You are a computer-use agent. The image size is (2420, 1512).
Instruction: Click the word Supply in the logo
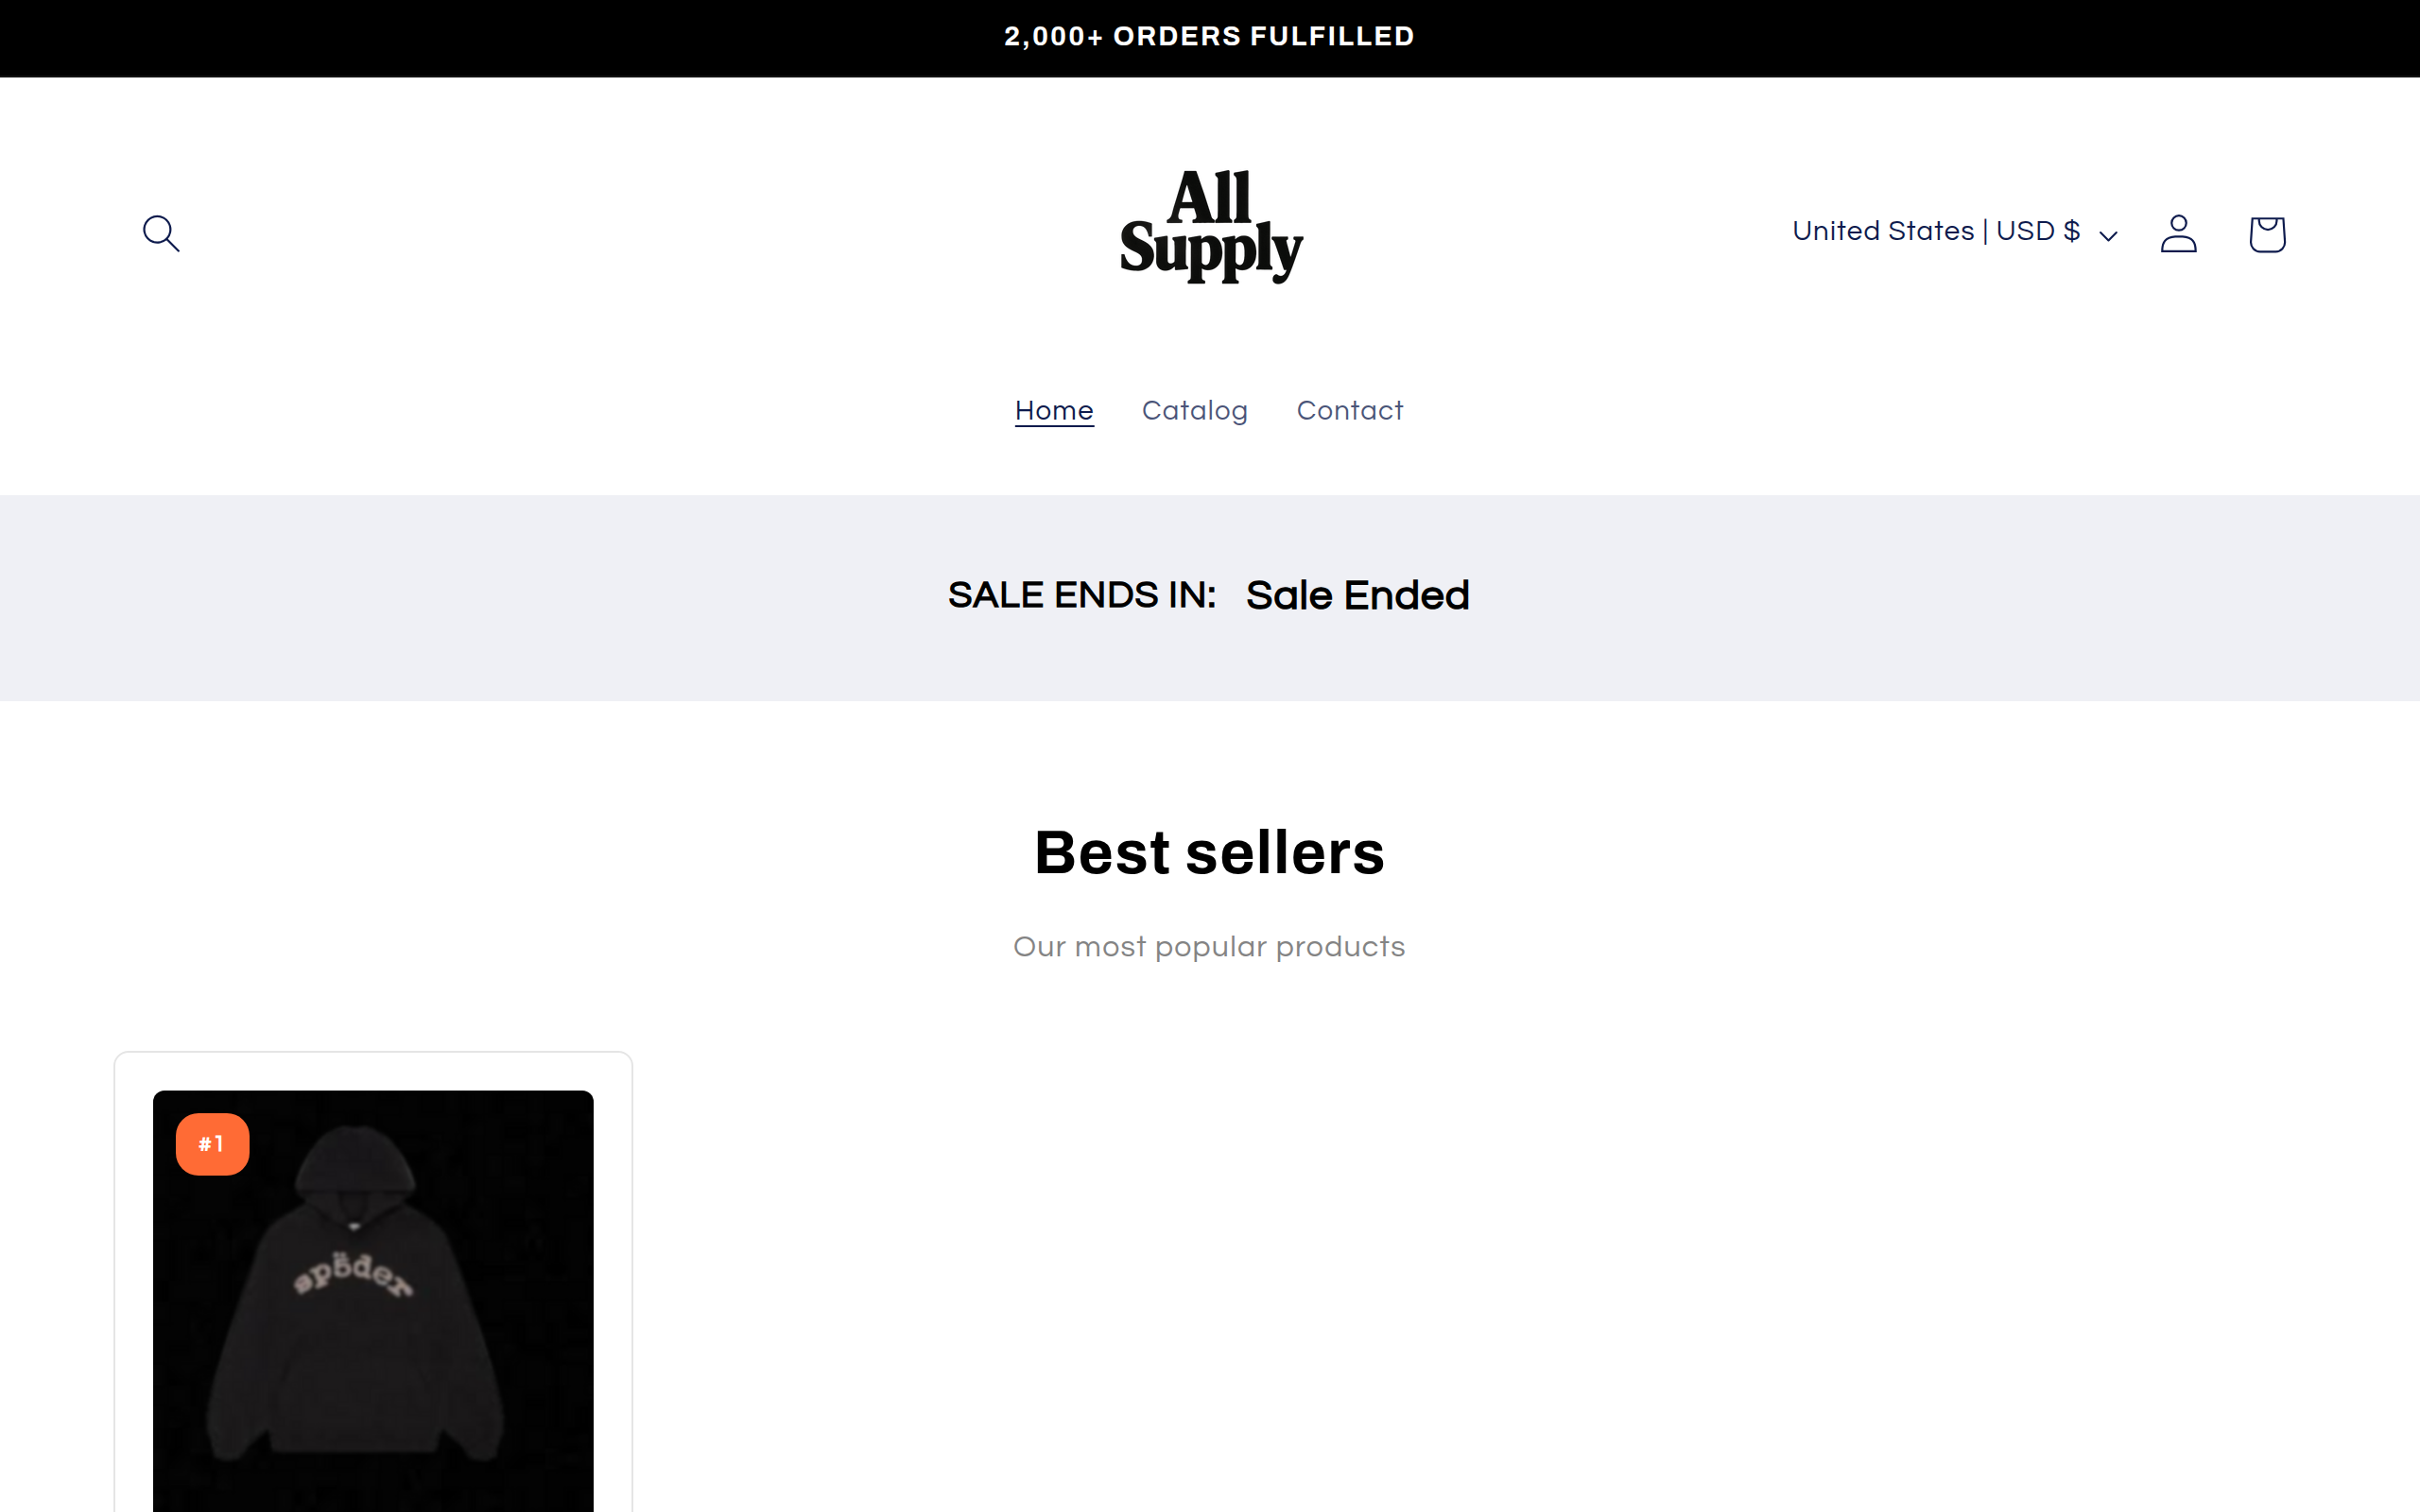[x=1211, y=250]
